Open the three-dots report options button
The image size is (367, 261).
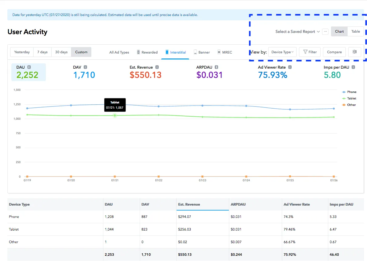(x=325, y=31)
